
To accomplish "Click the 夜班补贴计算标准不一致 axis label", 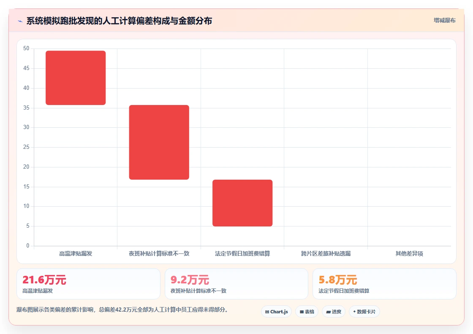I will (x=159, y=253).
